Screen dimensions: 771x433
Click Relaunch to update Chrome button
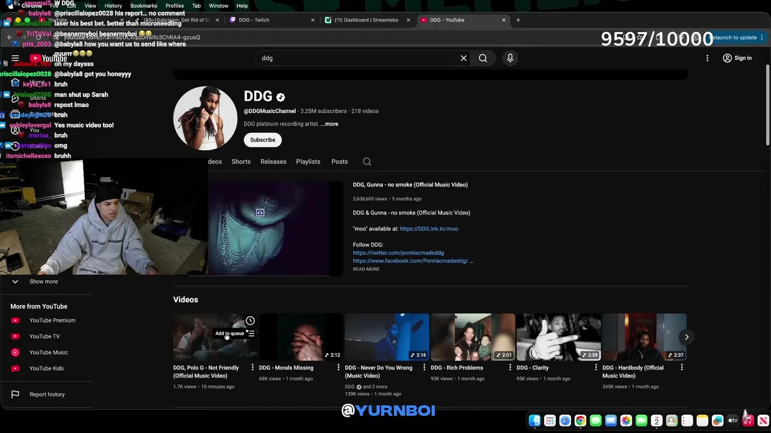[x=733, y=37]
